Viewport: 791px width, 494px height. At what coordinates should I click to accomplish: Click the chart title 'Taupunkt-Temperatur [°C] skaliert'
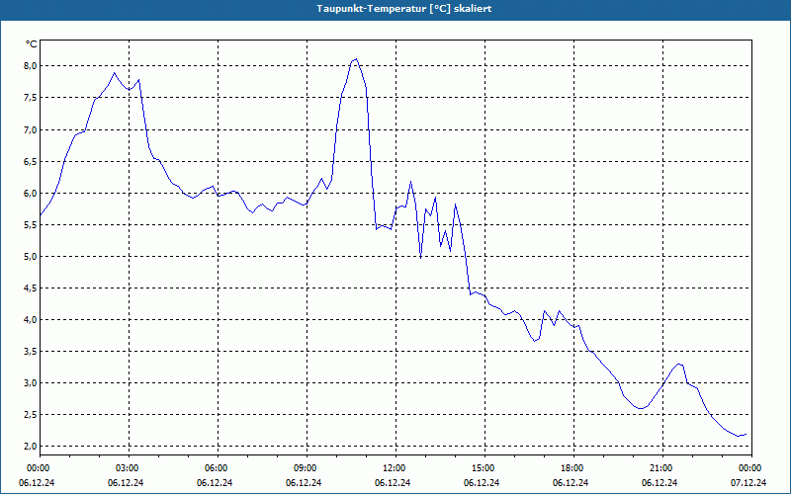click(x=404, y=9)
